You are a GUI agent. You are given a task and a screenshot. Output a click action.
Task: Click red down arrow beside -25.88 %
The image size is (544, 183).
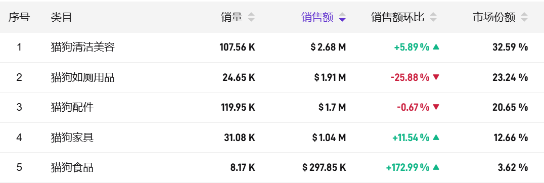(436, 77)
